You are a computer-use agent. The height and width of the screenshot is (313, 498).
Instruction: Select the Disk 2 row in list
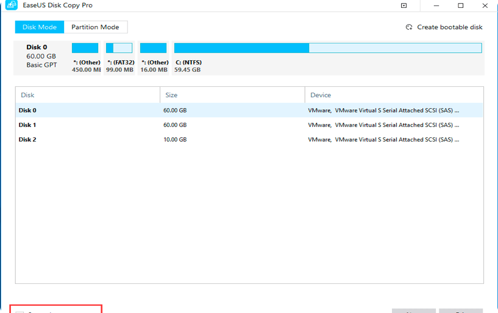249,139
